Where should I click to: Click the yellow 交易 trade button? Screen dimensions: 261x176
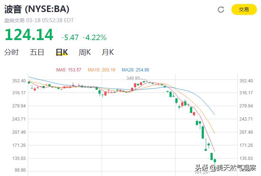click(x=244, y=9)
